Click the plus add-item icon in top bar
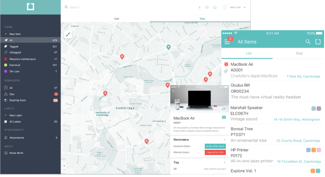 (x=199, y=8)
